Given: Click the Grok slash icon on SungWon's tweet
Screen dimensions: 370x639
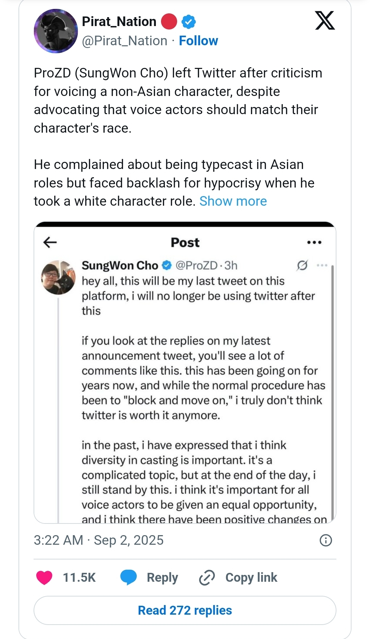Looking at the screenshot, I should tap(302, 265).
